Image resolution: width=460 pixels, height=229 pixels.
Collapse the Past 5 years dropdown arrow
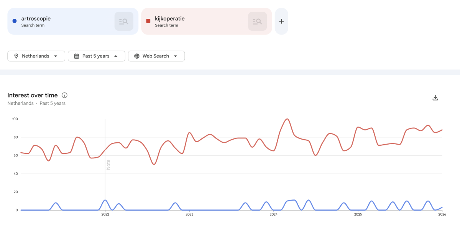(x=116, y=56)
